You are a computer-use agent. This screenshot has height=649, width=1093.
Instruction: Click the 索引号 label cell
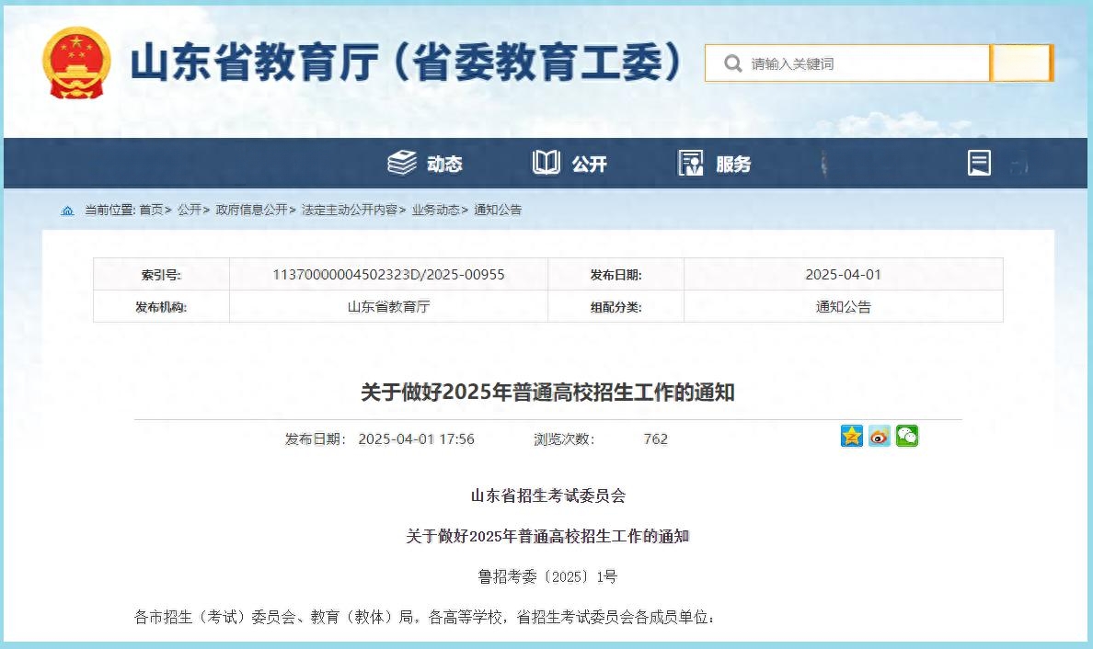(161, 274)
